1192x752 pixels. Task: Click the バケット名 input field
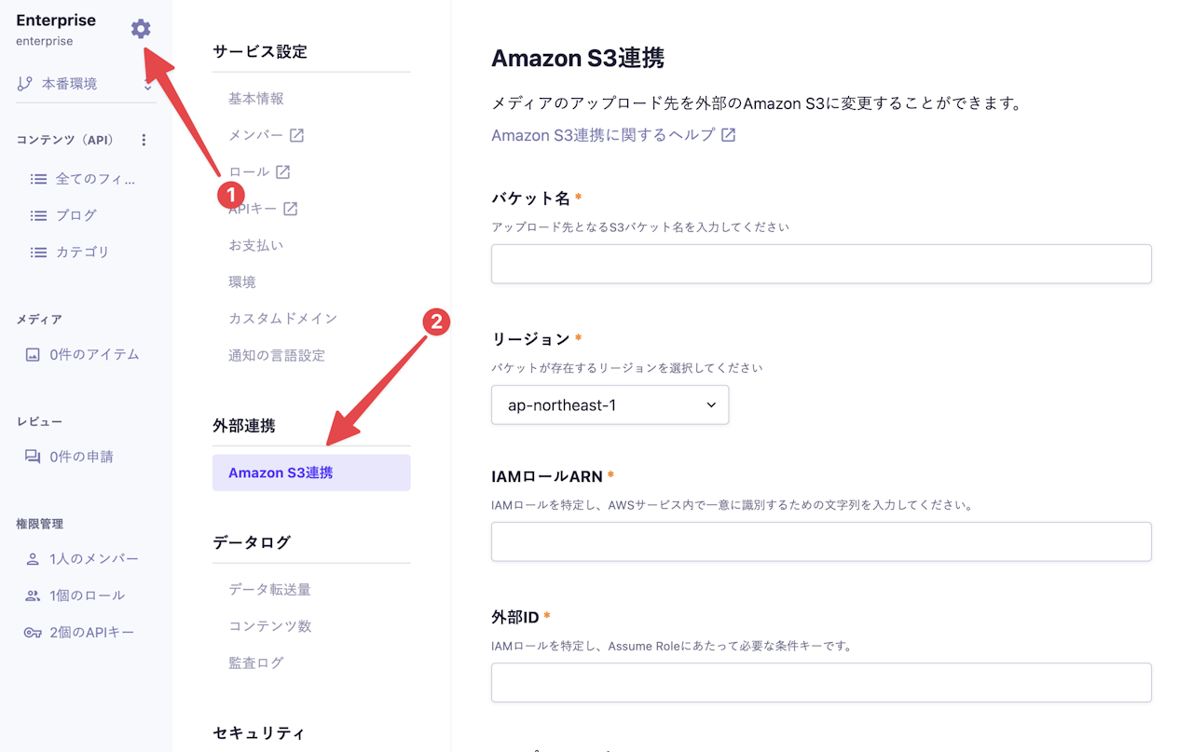(x=821, y=264)
